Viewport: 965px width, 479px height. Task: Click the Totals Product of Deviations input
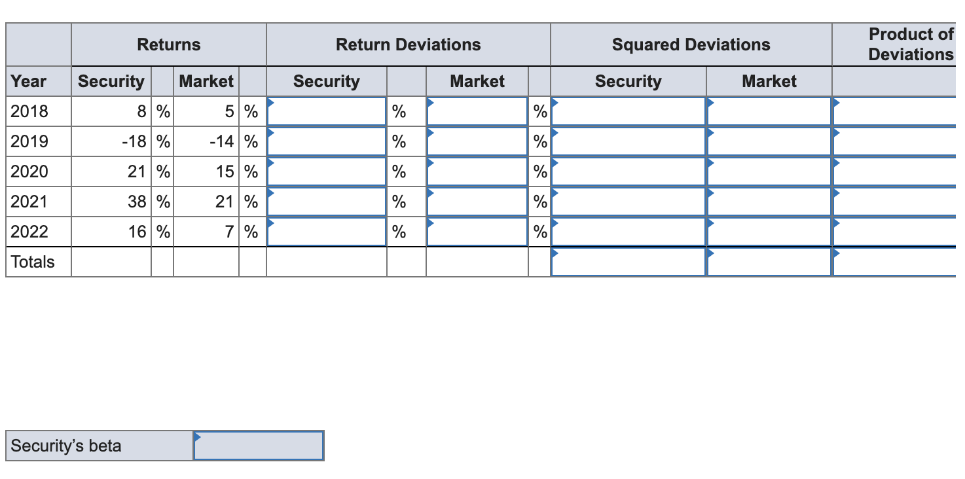[897, 261]
